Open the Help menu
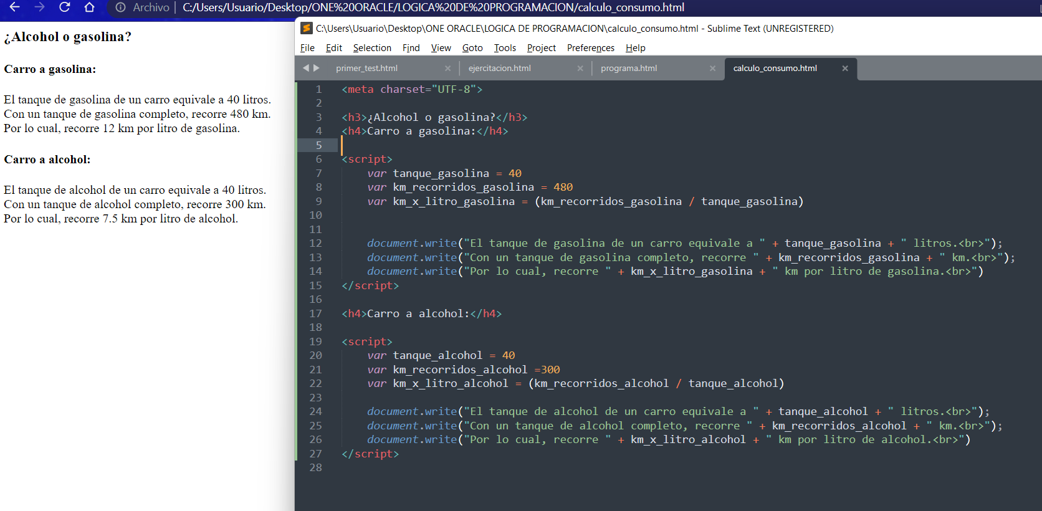 tap(635, 48)
